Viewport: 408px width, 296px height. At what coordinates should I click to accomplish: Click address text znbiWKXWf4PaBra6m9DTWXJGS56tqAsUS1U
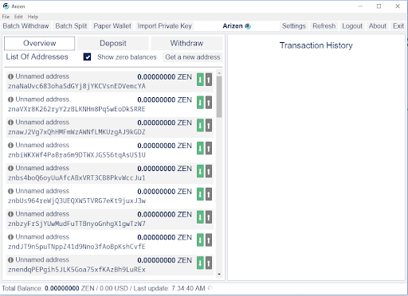[x=76, y=155]
